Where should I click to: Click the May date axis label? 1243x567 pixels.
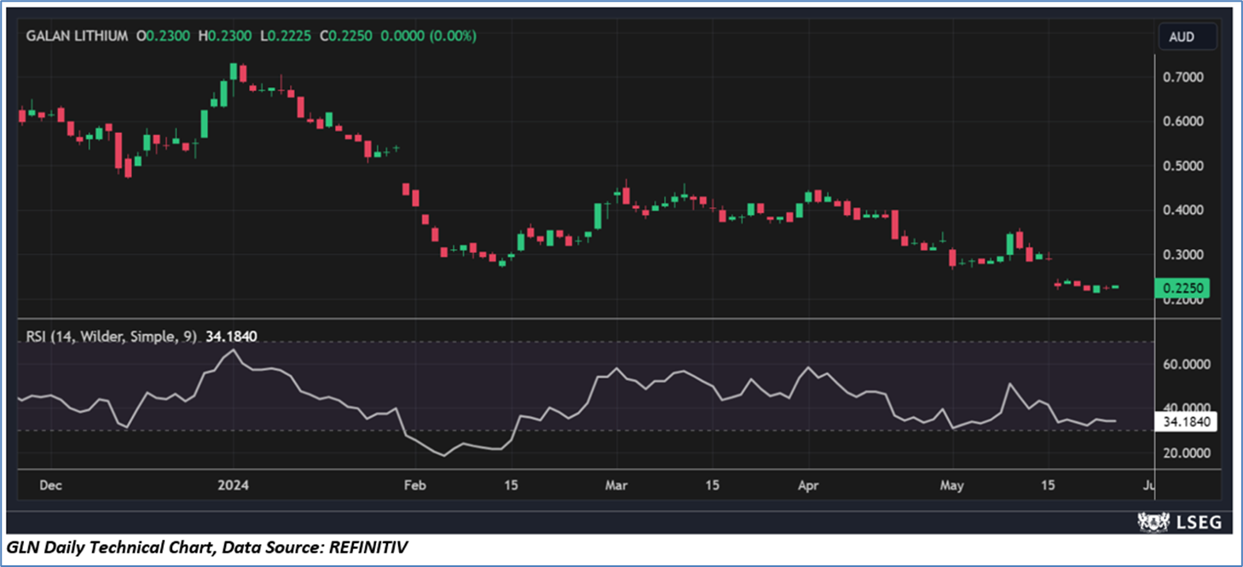coord(951,485)
